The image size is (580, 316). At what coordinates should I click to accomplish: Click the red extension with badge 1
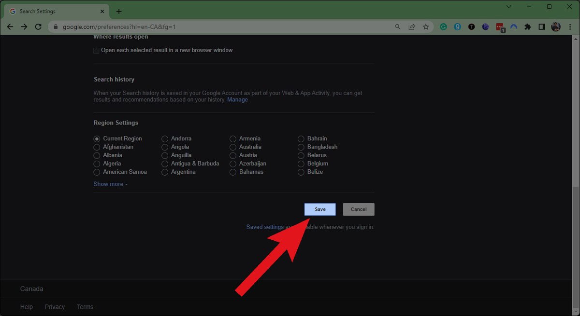500,27
